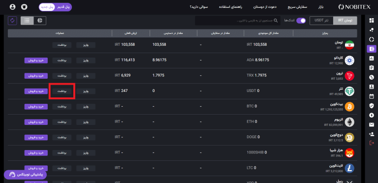Click the Bitcoin coin logo
Image resolution: width=378 pixels, height=183 pixels.
(349, 107)
